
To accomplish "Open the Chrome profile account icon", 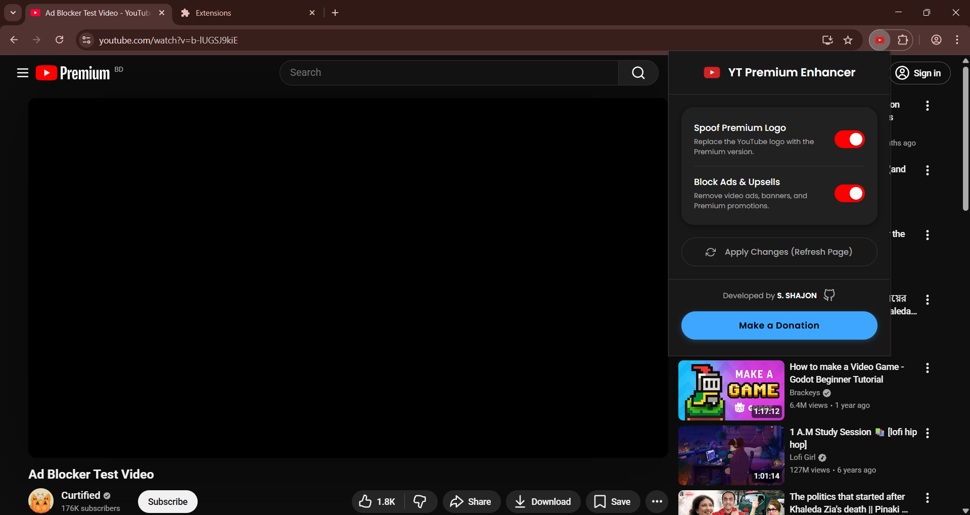I will tap(936, 40).
